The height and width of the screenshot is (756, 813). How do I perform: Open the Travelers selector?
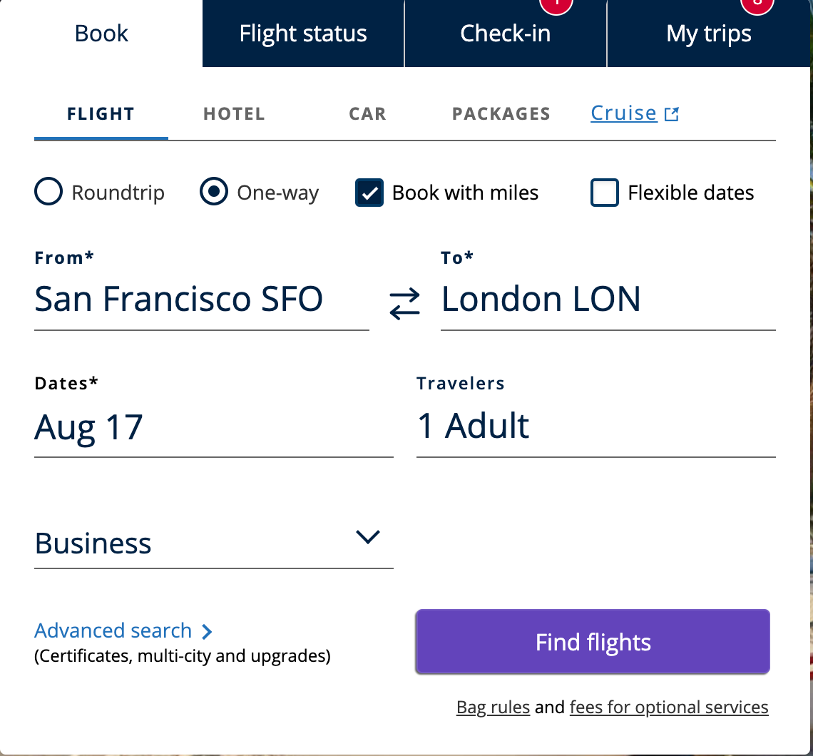[x=474, y=426]
